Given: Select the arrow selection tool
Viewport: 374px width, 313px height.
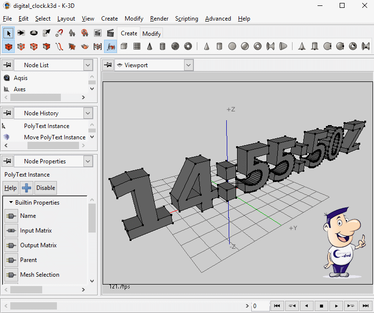Looking at the screenshot, I should click(8, 33).
